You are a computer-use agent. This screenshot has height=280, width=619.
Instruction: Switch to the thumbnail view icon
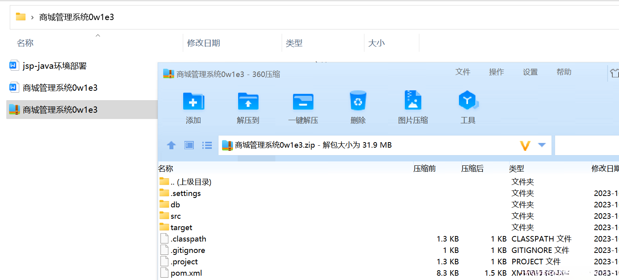(x=189, y=145)
